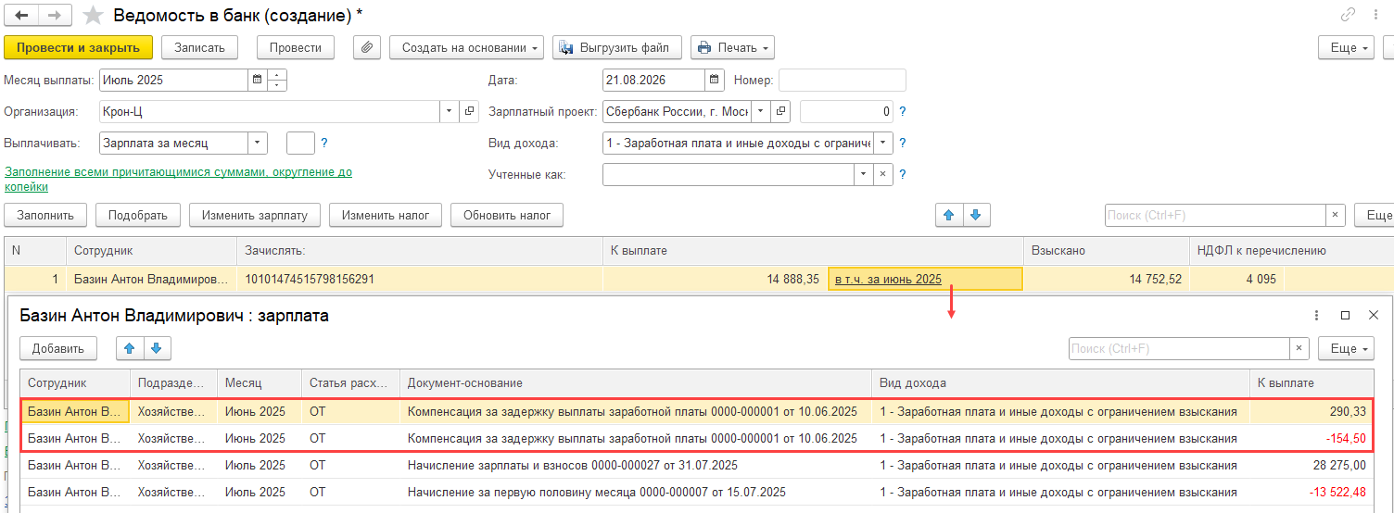The height and width of the screenshot is (513, 1394).
Task: Select the Взыскано cell 14 752,52
Action: [1107, 279]
